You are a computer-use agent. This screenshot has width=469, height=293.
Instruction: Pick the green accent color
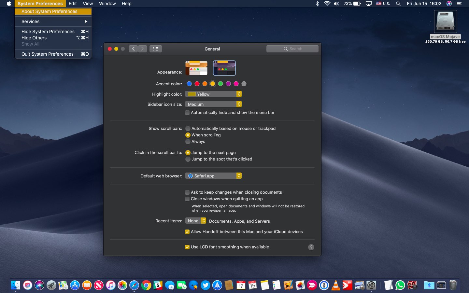pos(220,84)
